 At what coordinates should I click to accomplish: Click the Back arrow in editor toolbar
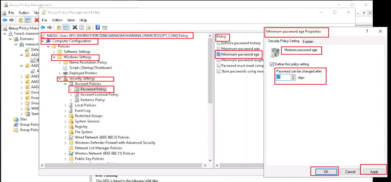[x=43, y=27]
